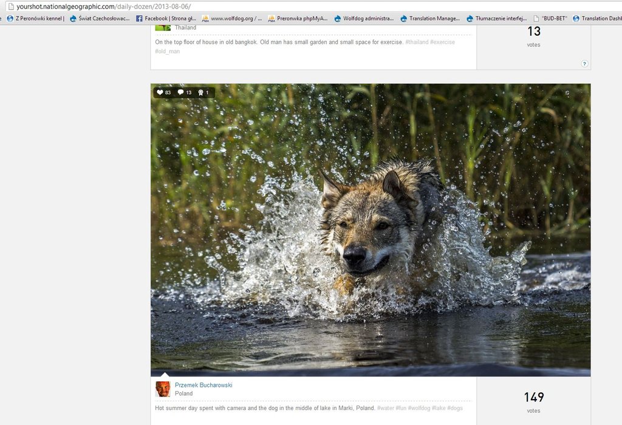Click the help question mark icon
This screenshot has width=622, height=425.
pyautogui.click(x=584, y=64)
